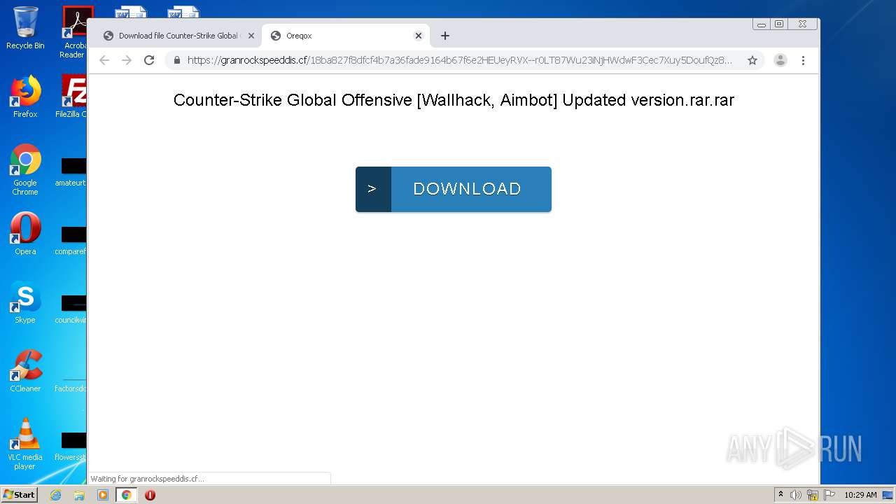Reload the current page
The image size is (896, 504).
pyautogui.click(x=149, y=60)
